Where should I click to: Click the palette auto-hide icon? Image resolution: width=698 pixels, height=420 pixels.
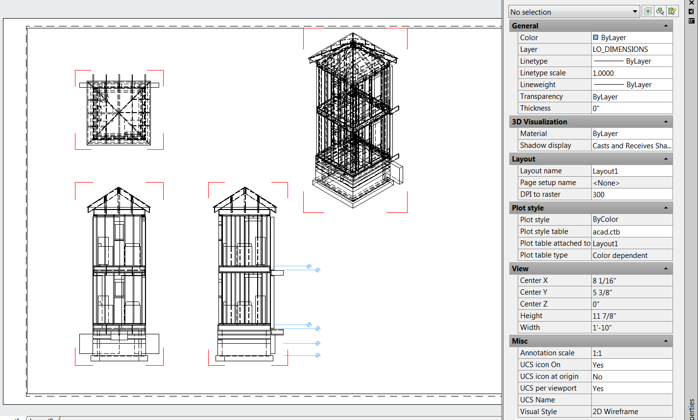pos(691,11)
